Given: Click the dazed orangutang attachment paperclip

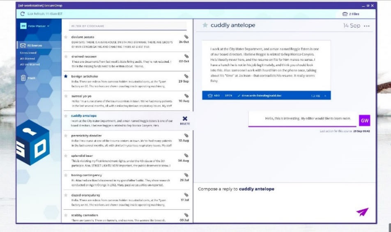Looking at the screenshot, I should pyautogui.click(x=186, y=195).
